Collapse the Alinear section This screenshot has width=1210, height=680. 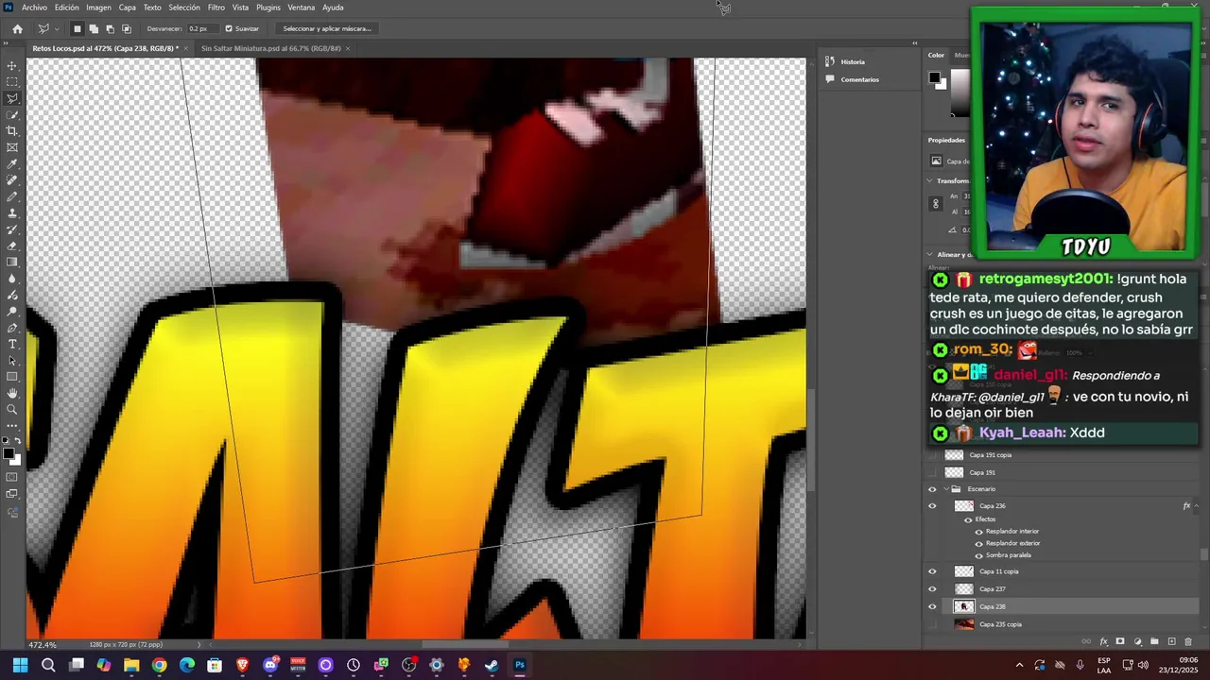coord(930,255)
